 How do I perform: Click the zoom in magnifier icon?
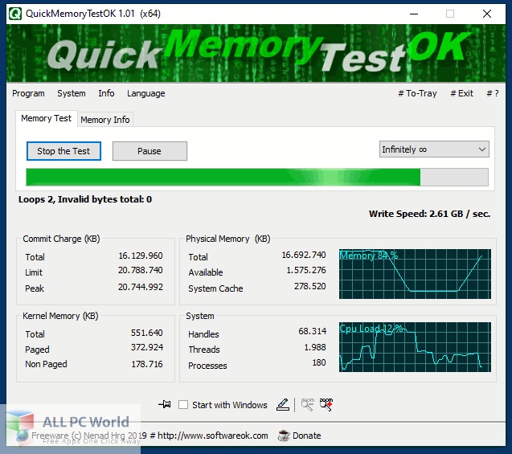point(326,404)
